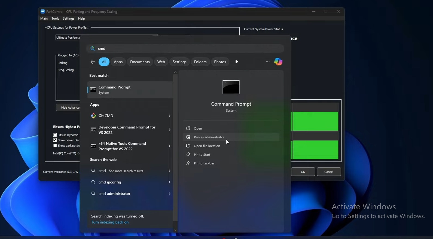Click OK button in ParkControl window
433x239 pixels.
(303, 172)
